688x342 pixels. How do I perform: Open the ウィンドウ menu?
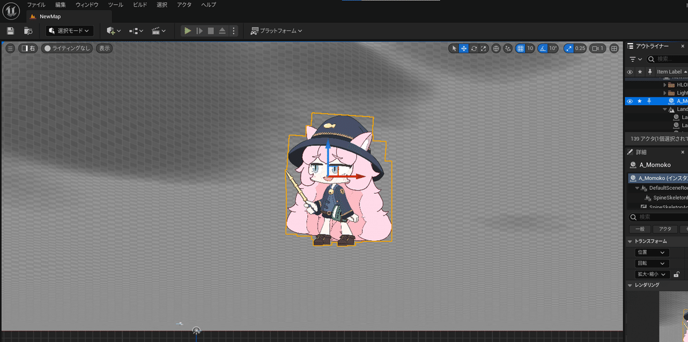tap(87, 5)
